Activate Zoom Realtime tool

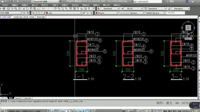click(x=59, y=9)
